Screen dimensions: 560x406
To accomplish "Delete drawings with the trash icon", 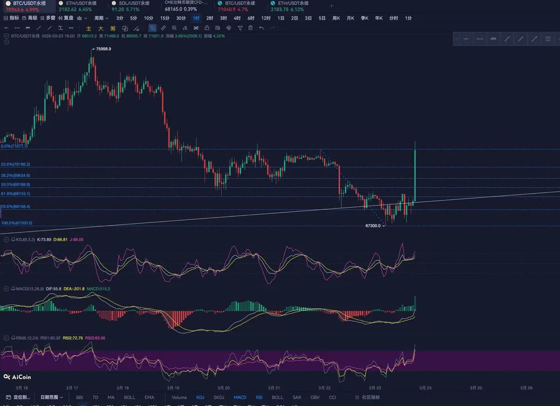I will click(251, 28).
